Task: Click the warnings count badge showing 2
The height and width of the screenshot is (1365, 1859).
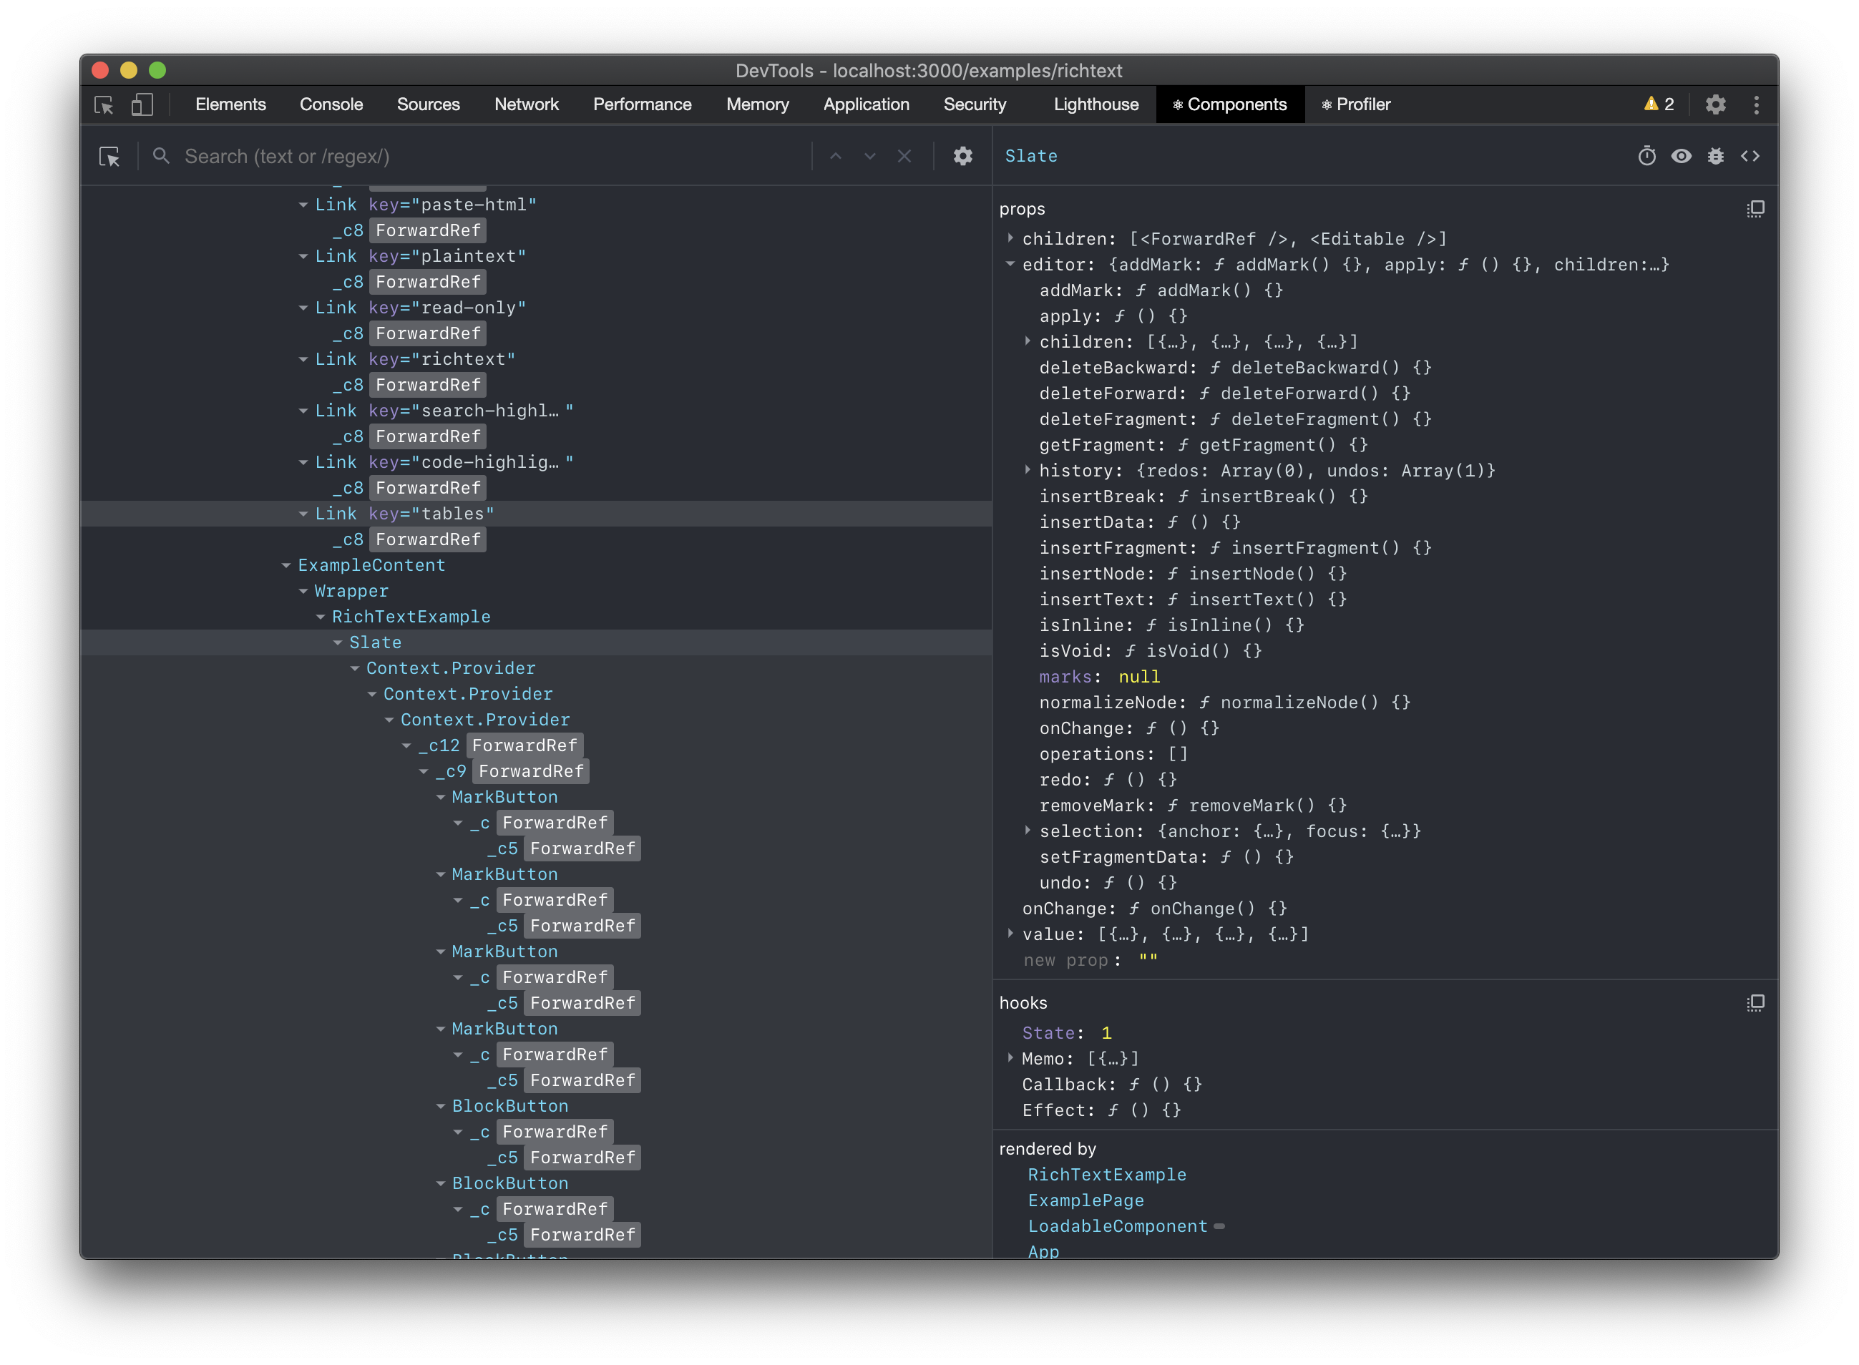Action: (x=1658, y=105)
